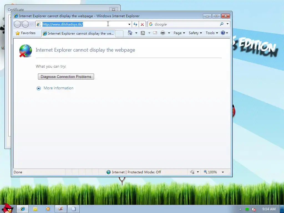Image resolution: width=284 pixels, height=213 pixels.
Task: Click the Angry Birds Start button
Action: coord(7,208)
